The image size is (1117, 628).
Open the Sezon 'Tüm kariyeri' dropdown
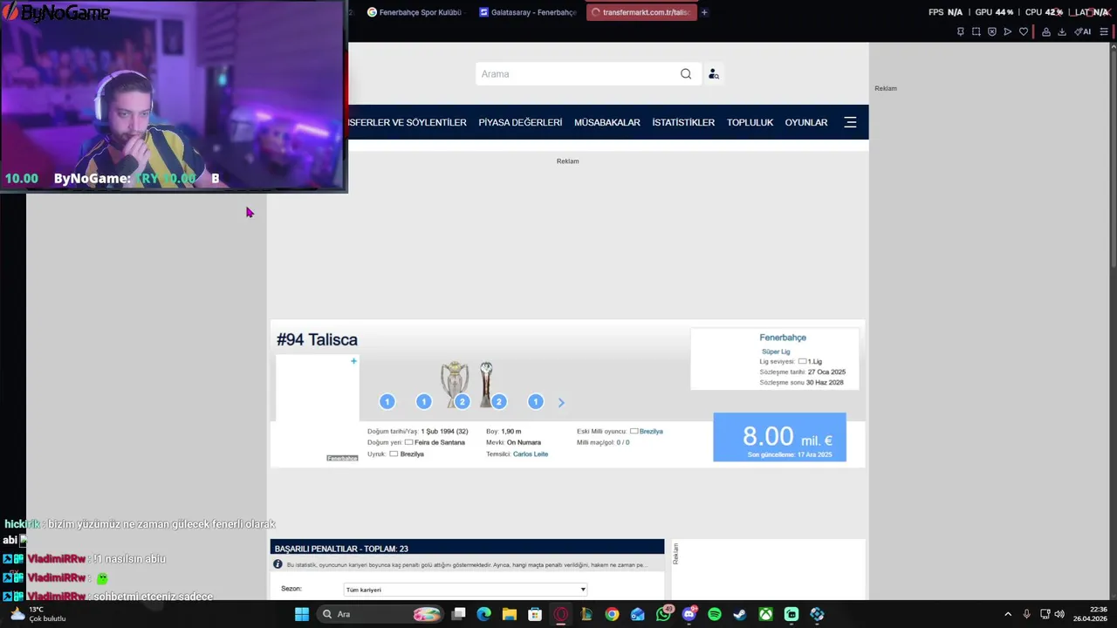click(466, 590)
